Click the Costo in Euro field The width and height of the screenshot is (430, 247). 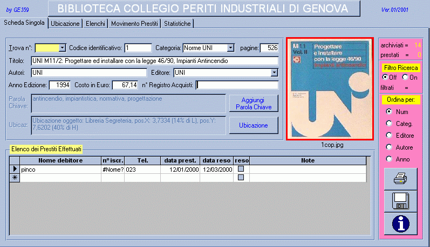[x=125, y=85]
